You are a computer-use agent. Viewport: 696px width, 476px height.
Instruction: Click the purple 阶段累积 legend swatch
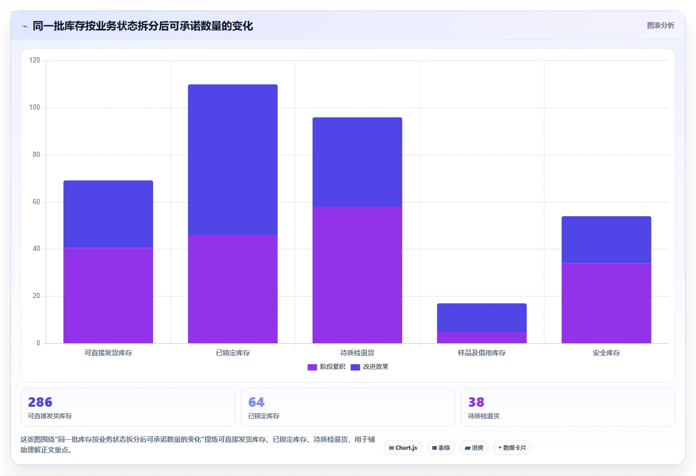point(312,367)
